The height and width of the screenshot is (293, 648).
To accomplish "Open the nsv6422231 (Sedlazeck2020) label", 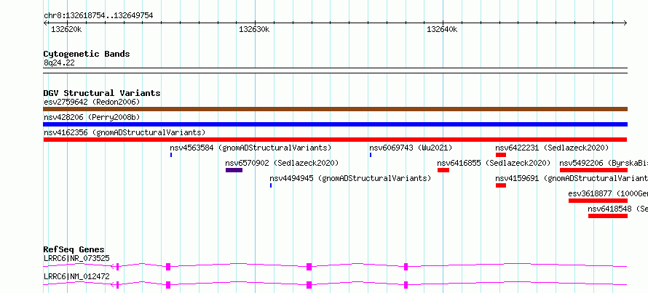I will tap(552, 148).
